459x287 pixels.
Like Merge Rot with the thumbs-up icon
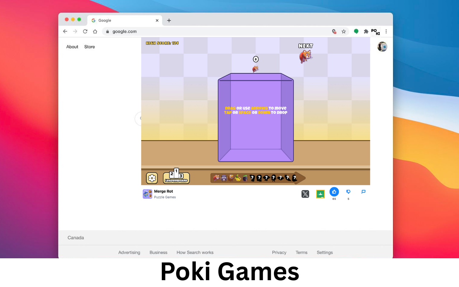[334, 192]
